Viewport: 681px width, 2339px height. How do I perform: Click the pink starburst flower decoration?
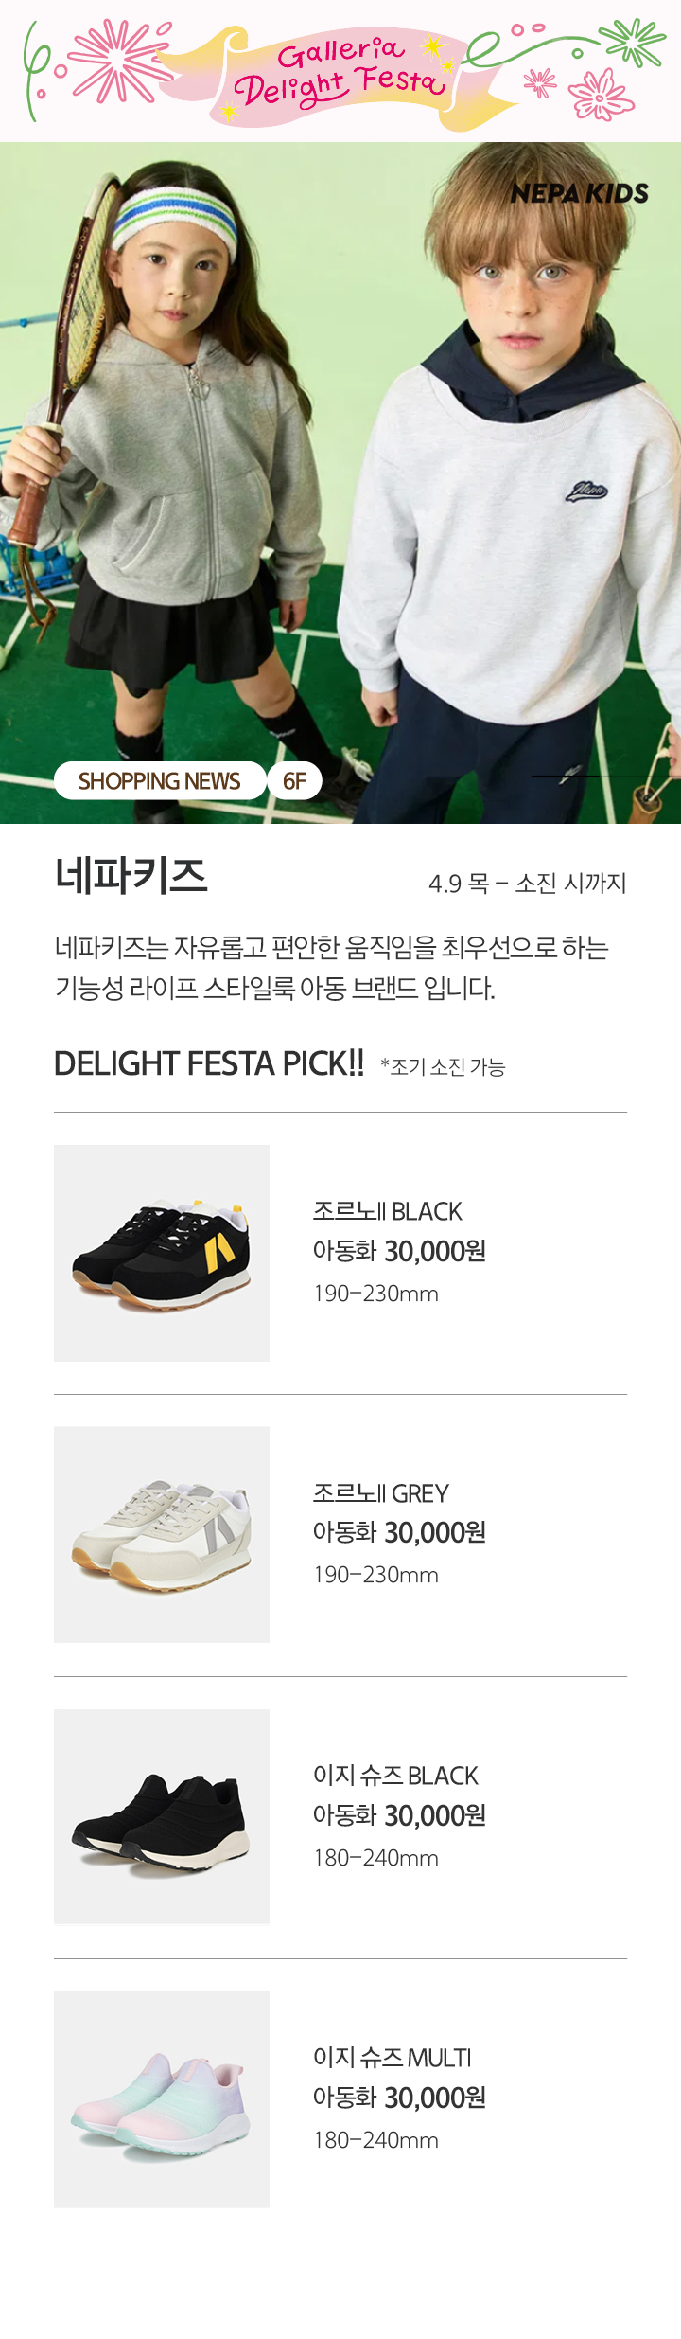(121, 60)
